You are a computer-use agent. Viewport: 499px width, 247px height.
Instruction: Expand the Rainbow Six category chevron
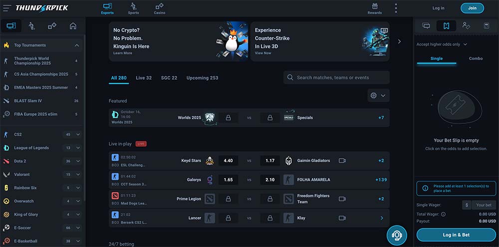pos(78,188)
